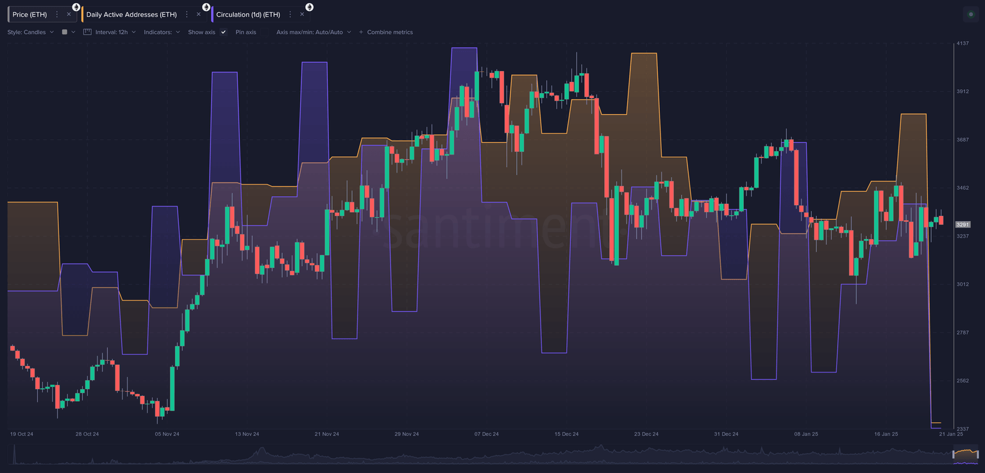Click Ethereum icon above Circulation metric
The image size is (985, 473).
click(309, 6)
